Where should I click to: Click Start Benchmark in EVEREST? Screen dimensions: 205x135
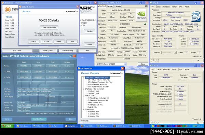coord(39,119)
